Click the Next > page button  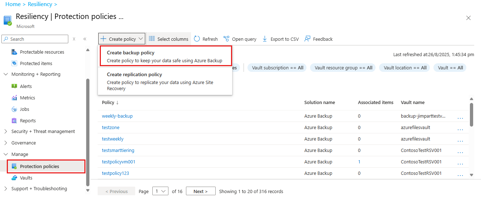click(x=201, y=191)
